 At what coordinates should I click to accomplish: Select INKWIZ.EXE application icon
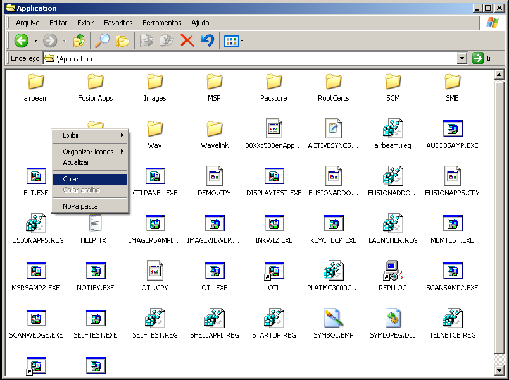point(274,223)
